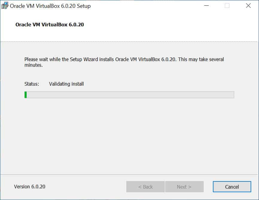Minimize the VirtualBox Setup window
Screen dimensions: 259x200
click(x=206, y=6)
